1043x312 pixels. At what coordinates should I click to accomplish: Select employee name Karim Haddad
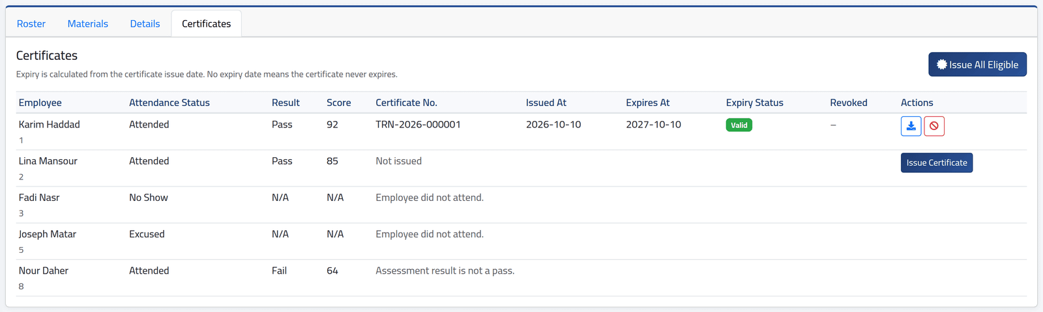(x=50, y=124)
